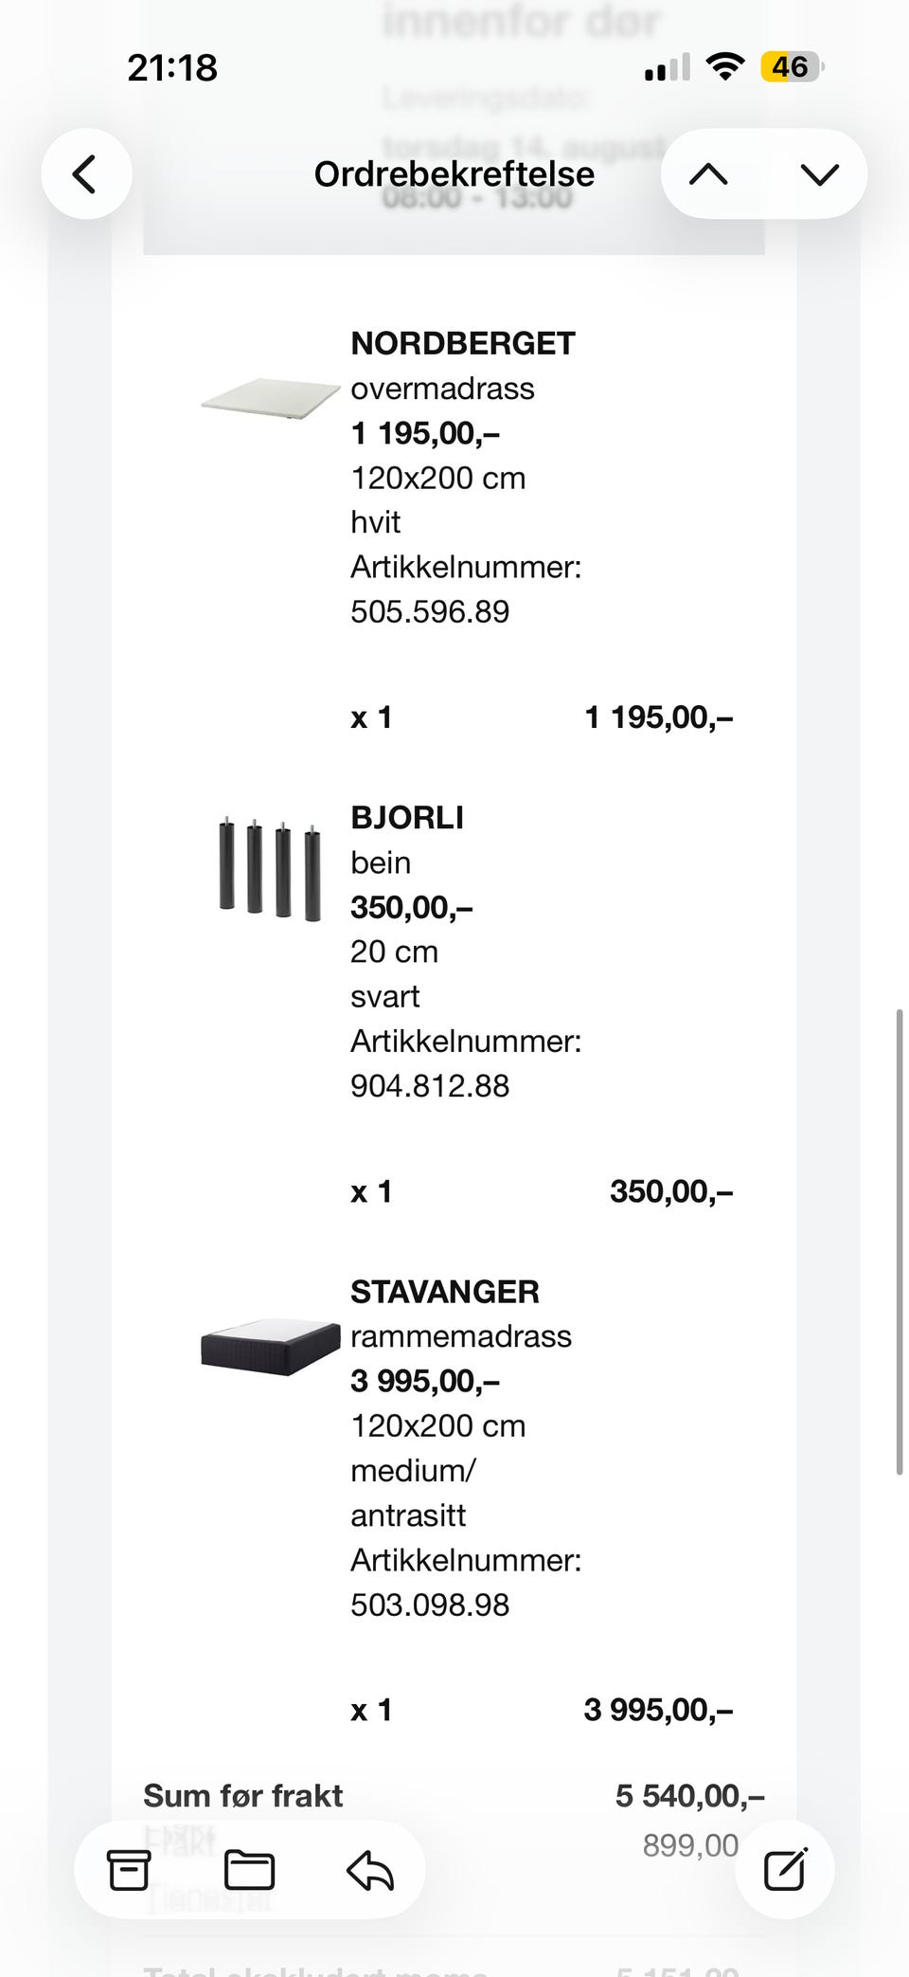The height and width of the screenshot is (1977, 909).
Task: Tap the back arrow button
Action: [86, 174]
